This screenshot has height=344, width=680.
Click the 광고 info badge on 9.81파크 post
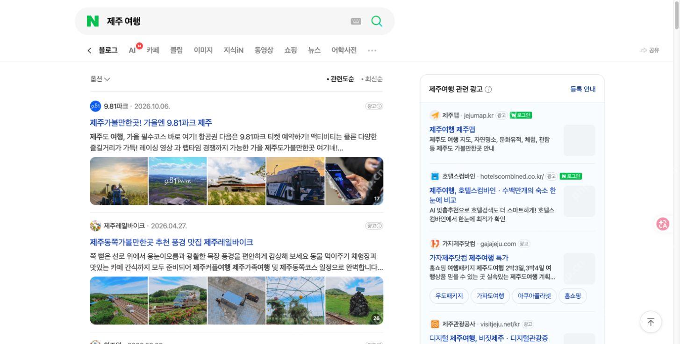click(x=374, y=106)
